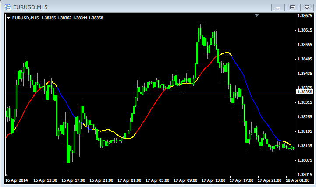Click the 1.38315 price scale label

coord(305,102)
